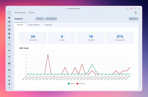Open the Last 30 days dropdown
The image size is (148, 97).
click(x=51, y=19)
